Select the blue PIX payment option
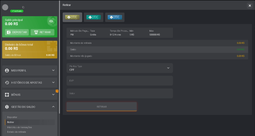 (115, 17)
